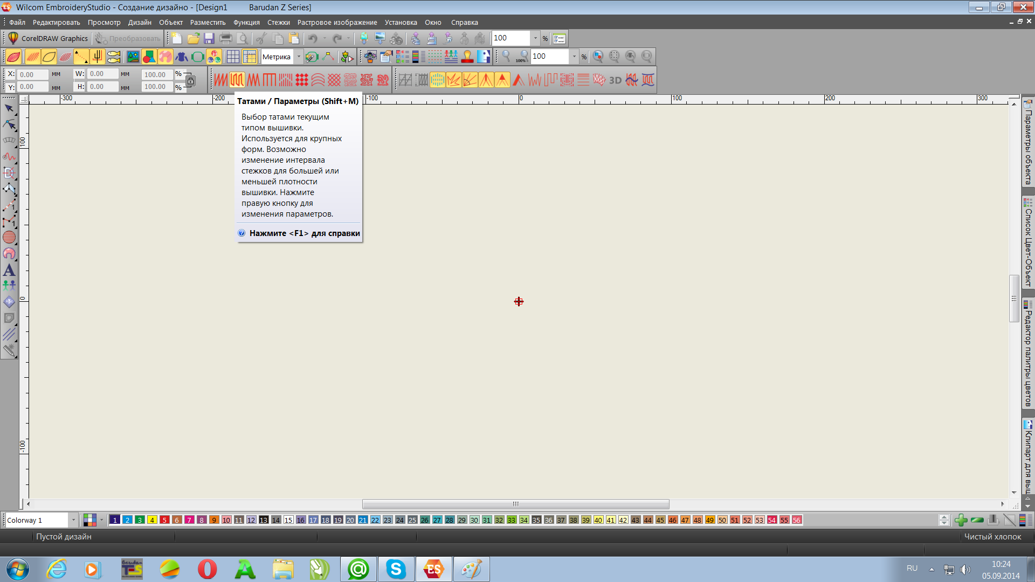This screenshot has height=582, width=1035.
Task: Switch to CorelDRAW Graphics mode
Action: pyautogui.click(x=48, y=38)
